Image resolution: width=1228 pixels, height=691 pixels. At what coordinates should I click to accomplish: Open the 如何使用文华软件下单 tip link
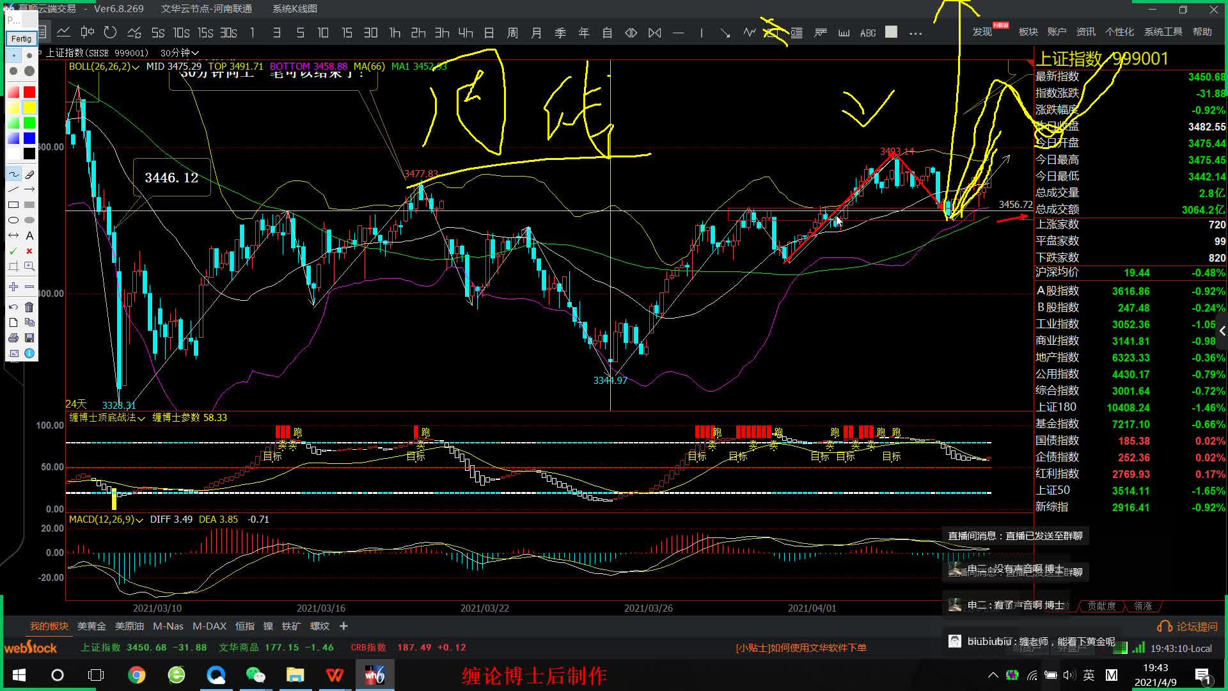tap(801, 648)
